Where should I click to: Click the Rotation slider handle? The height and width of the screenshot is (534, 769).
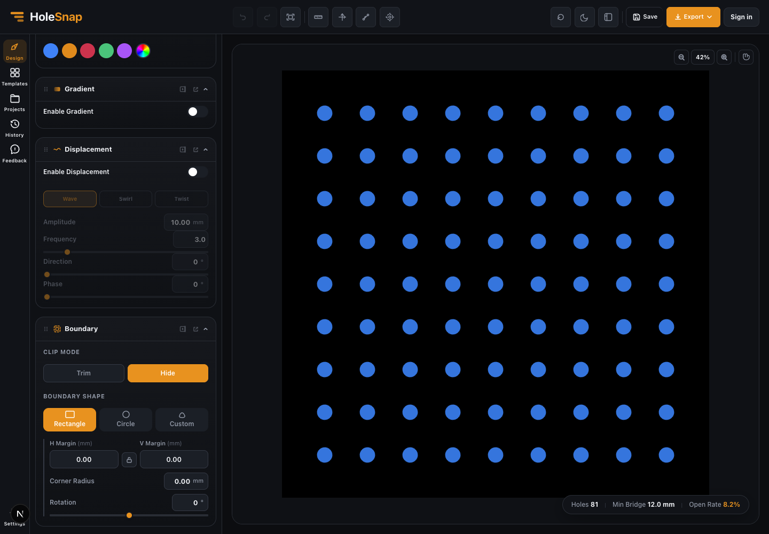(x=129, y=515)
